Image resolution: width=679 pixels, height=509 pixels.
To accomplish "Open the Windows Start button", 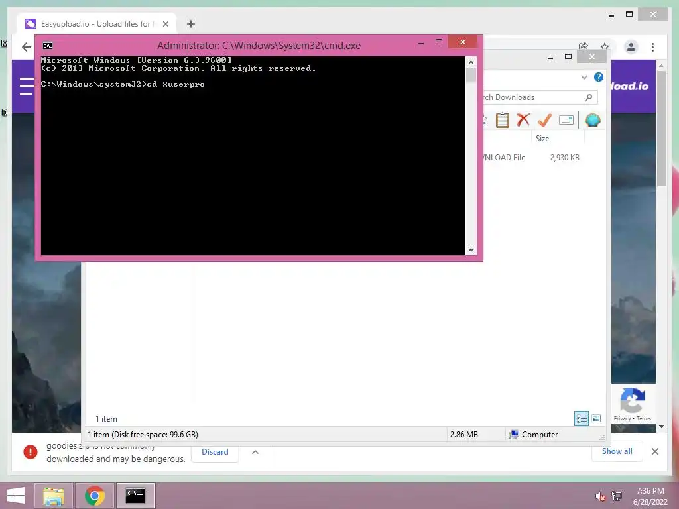I will coord(16,496).
